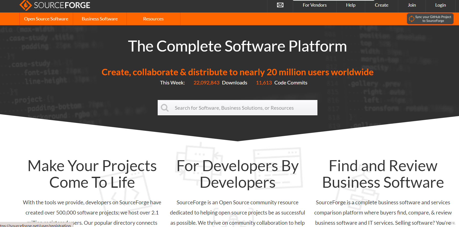
Task: Focus the Search for Software input field
Action: (x=237, y=108)
